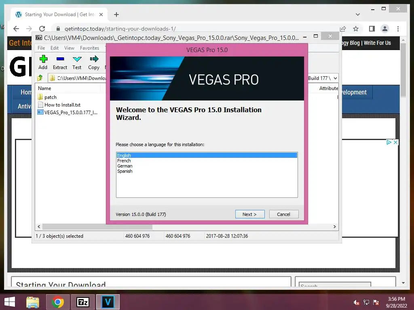Open the File menu in 7-Zip
The width and height of the screenshot is (414, 310).
(x=41, y=48)
